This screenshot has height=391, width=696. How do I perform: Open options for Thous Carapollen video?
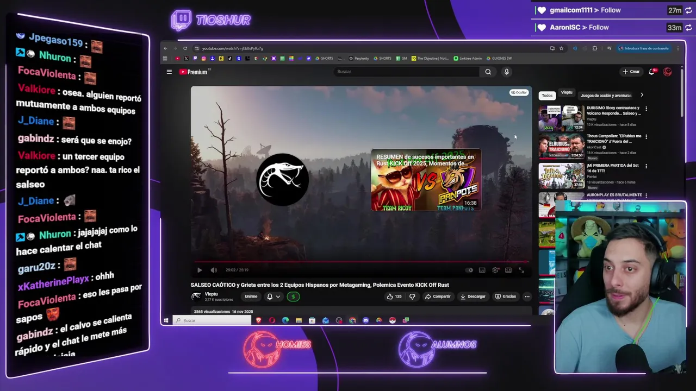click(646, 136)
